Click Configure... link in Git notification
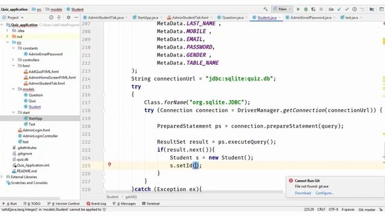This screenshot has width=385, height=216. coord(324,193)
